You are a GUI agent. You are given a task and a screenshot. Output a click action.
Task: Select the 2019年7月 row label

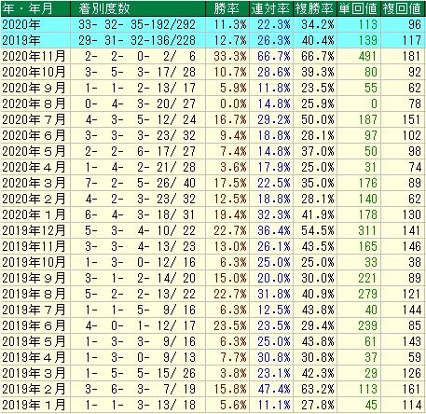(34, 310)
